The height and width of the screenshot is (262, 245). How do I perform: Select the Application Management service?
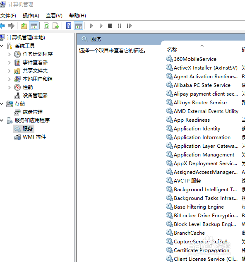204,154
